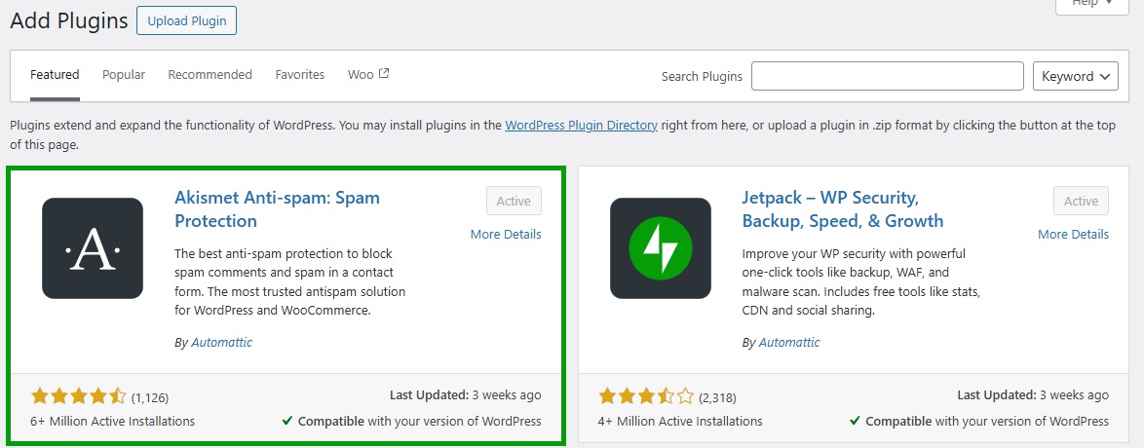
Task: Click the Akismet Active button
Action: click(514, 202)
